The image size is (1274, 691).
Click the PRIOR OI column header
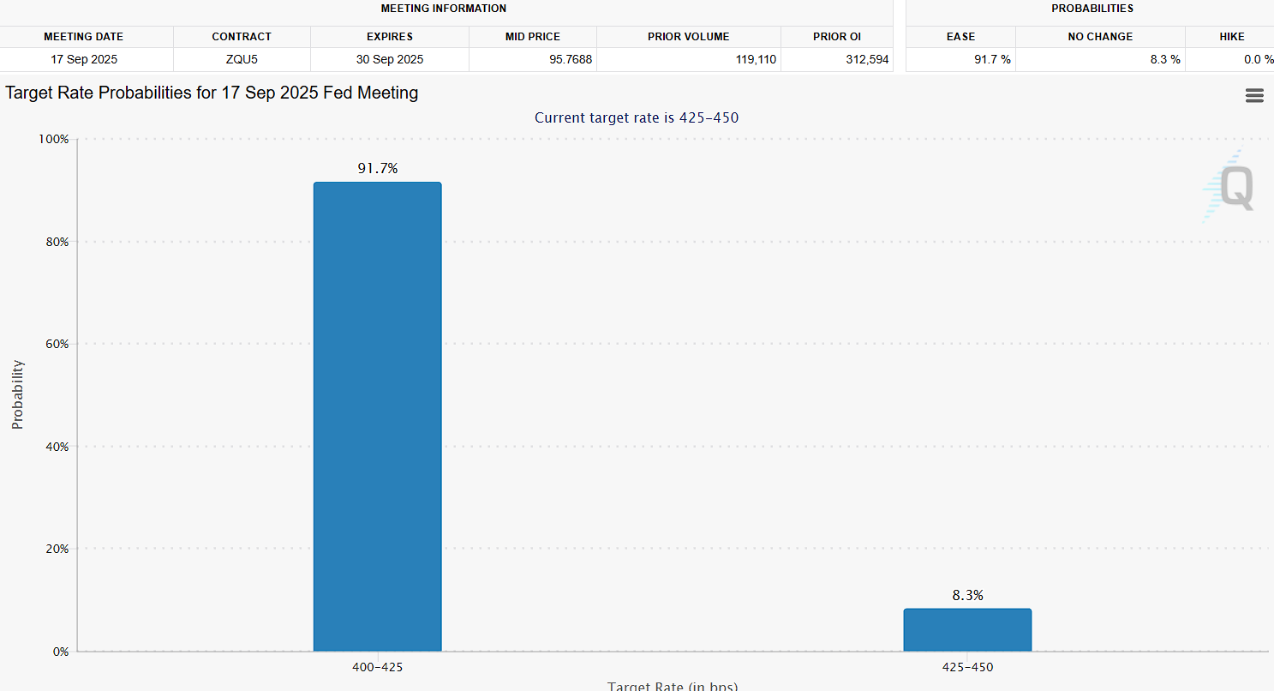point(837,37)
